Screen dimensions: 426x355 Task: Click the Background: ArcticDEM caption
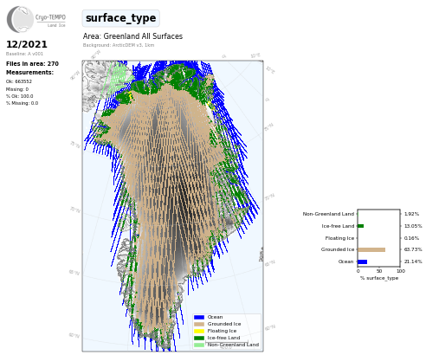[x=119, y=45]
